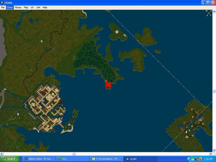Click the 1:26 AM system clock
Viewport: 216px width, 162px height.
click(208, 159)
